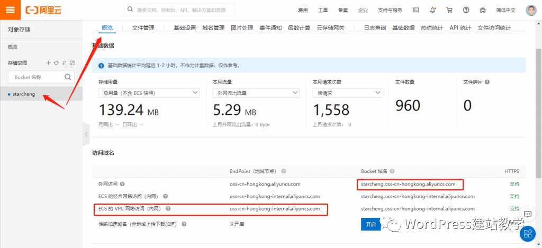
Task: Open the chat support floating icon
Action: (528, 214)
